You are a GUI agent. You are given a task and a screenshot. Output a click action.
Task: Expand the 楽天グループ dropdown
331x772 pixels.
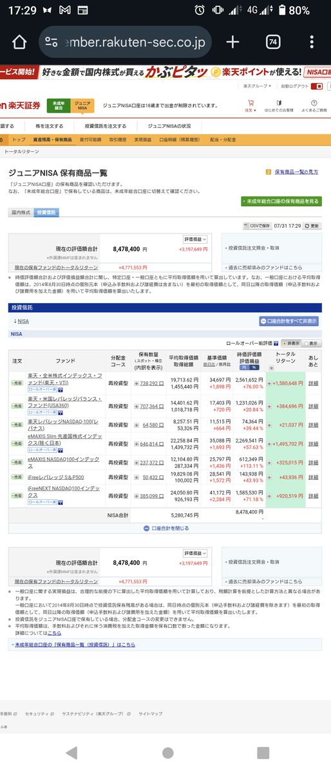click(x=258, y=86)
